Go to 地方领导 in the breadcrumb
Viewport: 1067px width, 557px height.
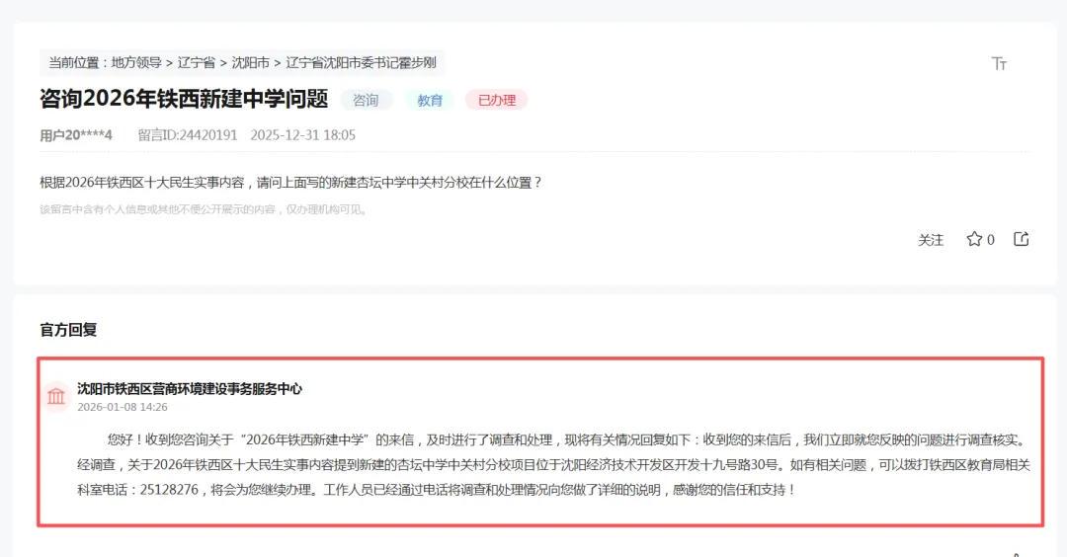click(x=136, y=63)
